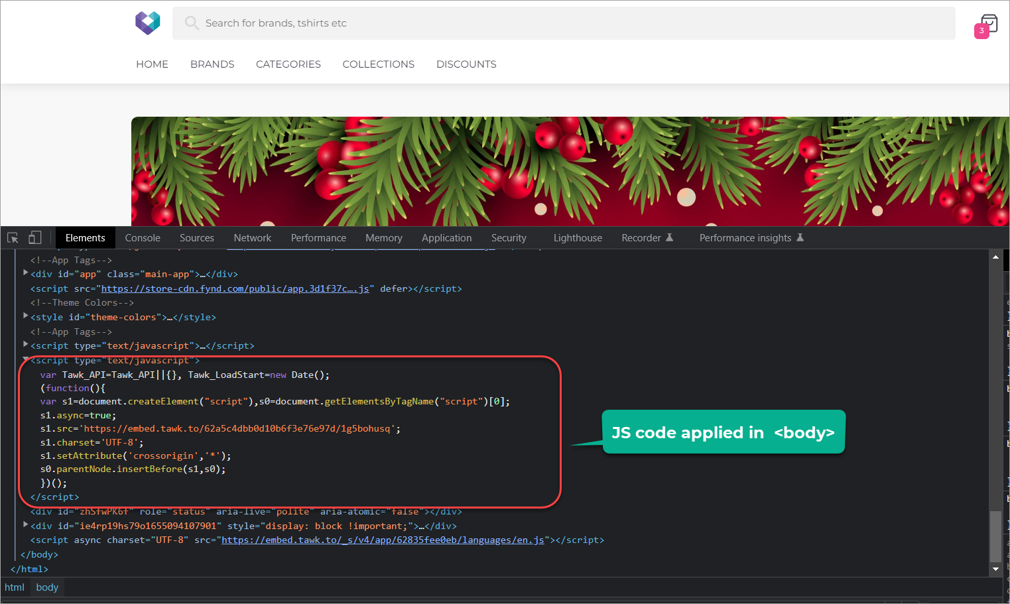The height and width of the screenshot is (604, 1010).
Task: Switch to the Network tab
Action: pos(253,238)
